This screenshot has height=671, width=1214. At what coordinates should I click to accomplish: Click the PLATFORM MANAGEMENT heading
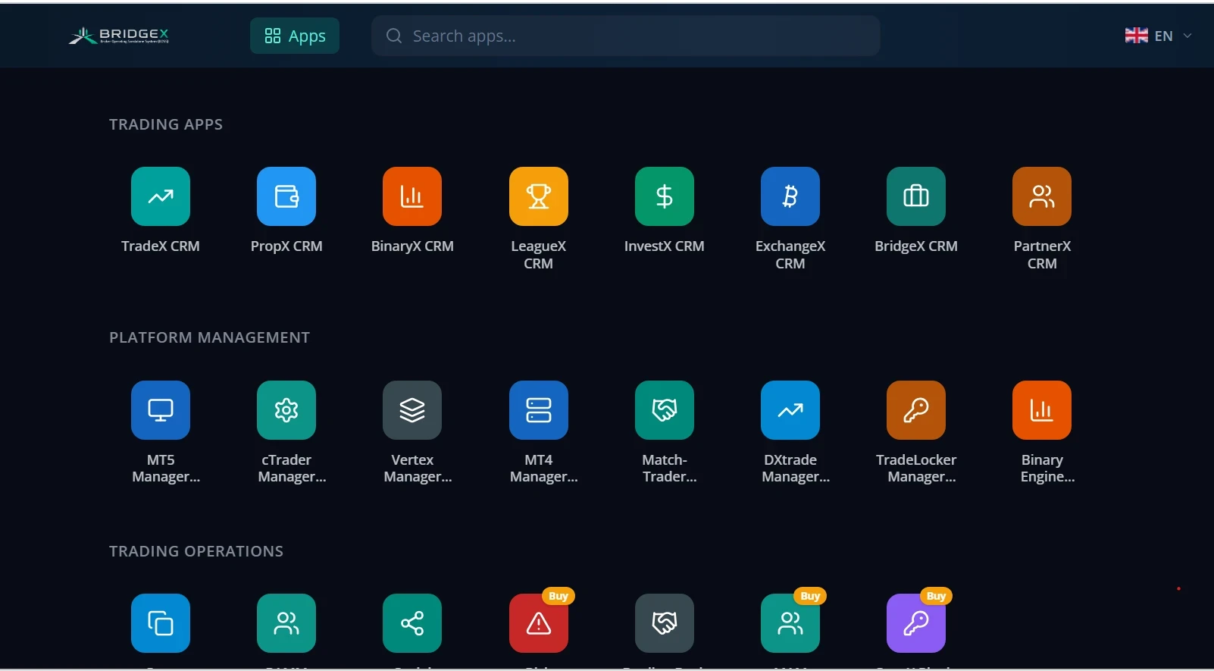210,337
